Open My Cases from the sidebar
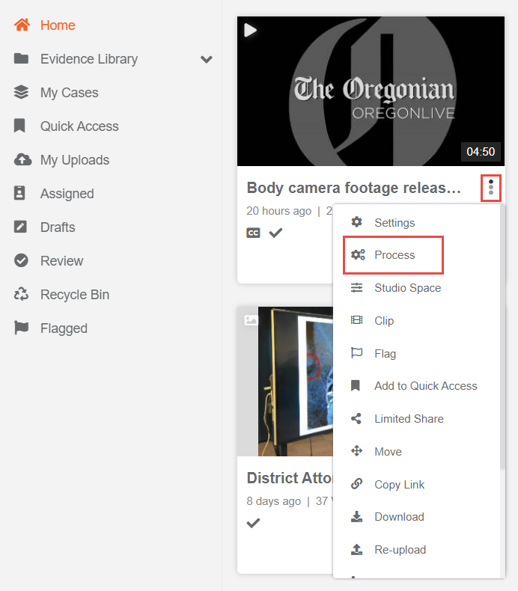 [x=69, y=93]
